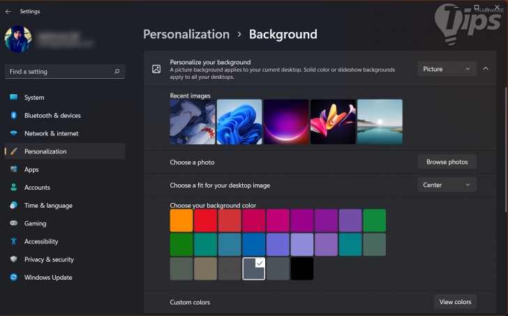Open Accounts settings
The width and height of the screenshot is (508, 316).
(x=65, y=187)
